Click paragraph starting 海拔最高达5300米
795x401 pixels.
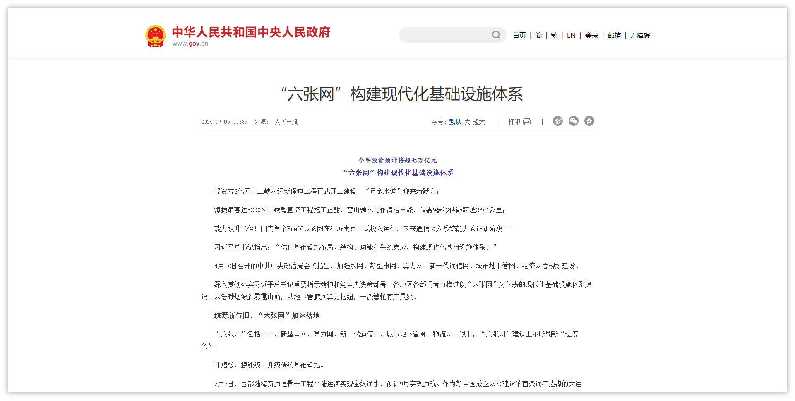point(360,210)
